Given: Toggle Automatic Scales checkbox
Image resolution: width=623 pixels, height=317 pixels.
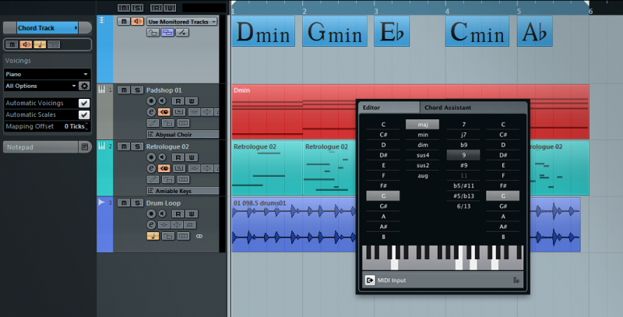Looking at the screenshot, I should (84, 114).
